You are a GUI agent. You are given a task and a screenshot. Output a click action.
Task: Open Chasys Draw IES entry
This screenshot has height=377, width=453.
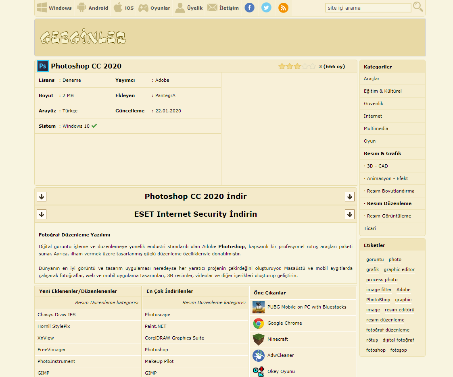click(x=56, y=315)
